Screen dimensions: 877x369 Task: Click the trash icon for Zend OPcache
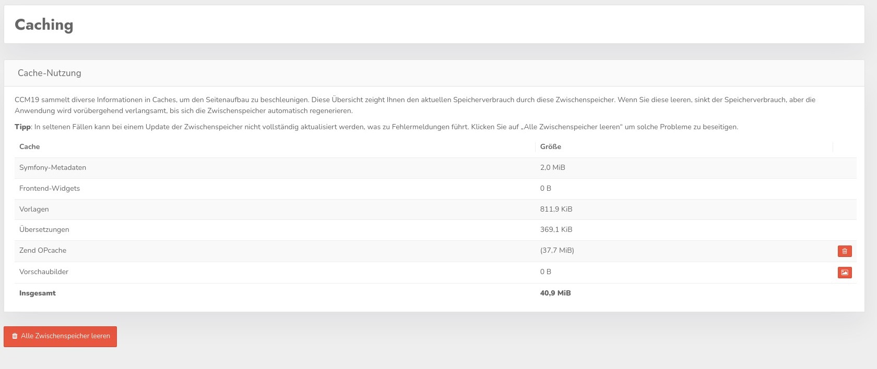[844, 251]
